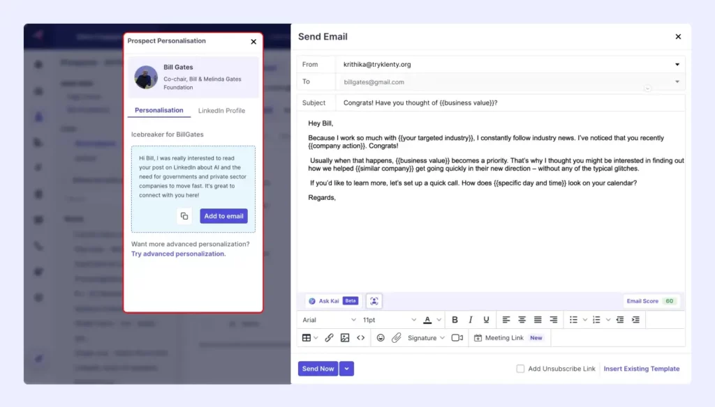Expand numbered list style options
The height and width of the screenshot is (407, 715).
click(x=608, y=320)
